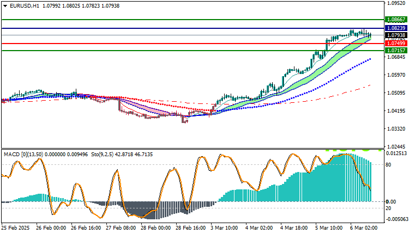The image size is (409, 234).
Task: Select the 4 Mar 02:00 time label
Action: click(x=259, y=228)
